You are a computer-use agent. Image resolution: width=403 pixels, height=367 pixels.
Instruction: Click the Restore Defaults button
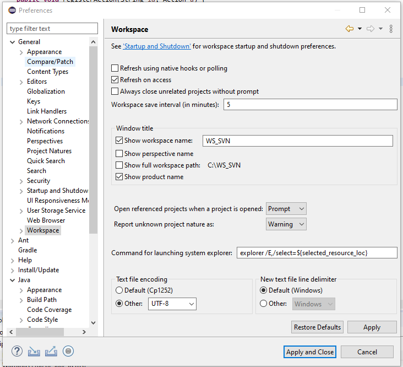(x=317, y=327)
